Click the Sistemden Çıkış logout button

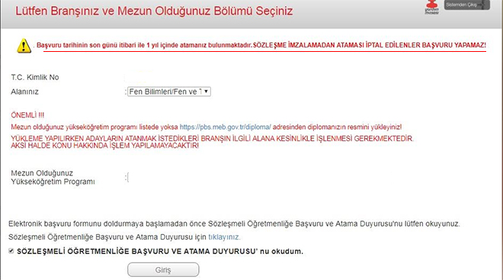(x=466, y=5)
